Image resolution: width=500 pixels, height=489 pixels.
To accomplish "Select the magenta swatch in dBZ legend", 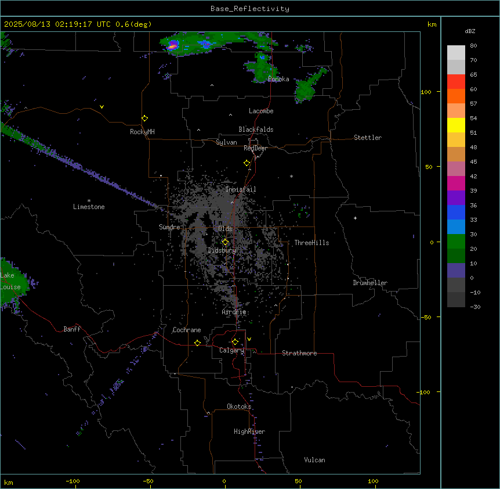I will (x=456, y=183).
